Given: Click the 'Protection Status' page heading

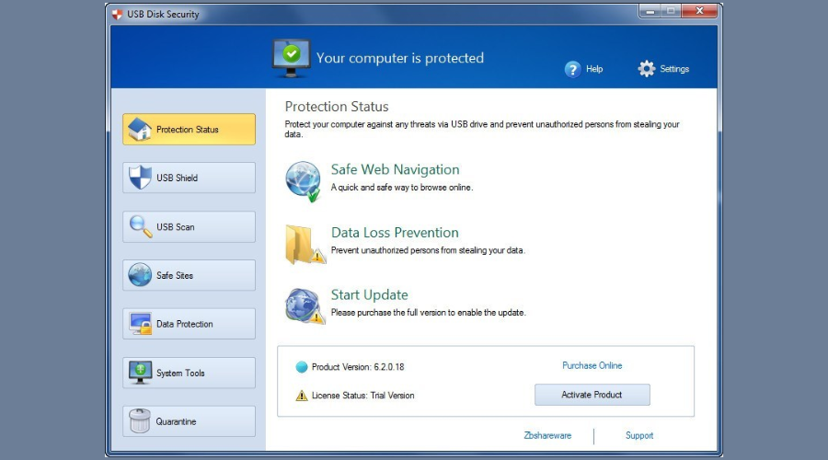Looking at the screenshot, I should pos(337,107).
